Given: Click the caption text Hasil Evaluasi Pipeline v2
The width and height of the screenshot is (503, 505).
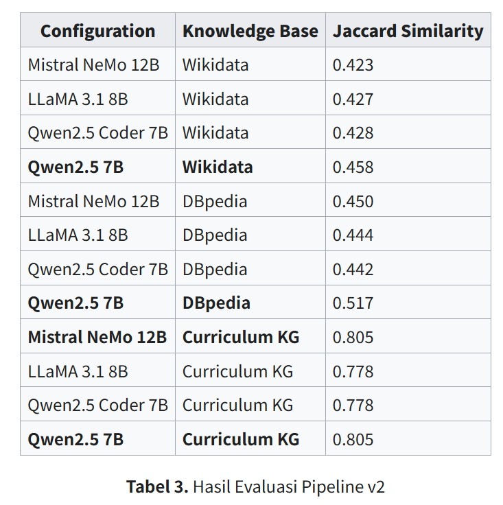Looking at the screenshot, I should tap(288, 487).
